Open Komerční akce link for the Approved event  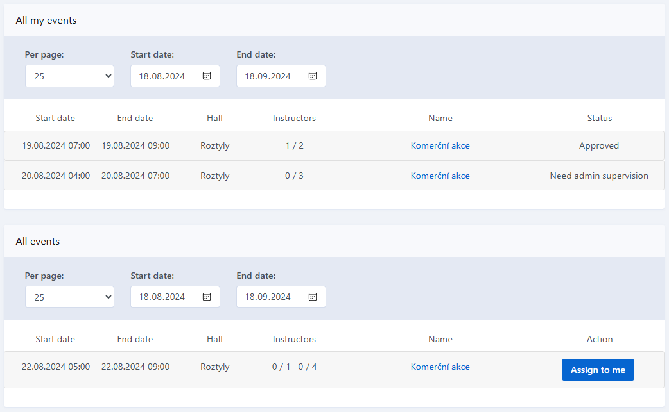[x=440, y=145]
